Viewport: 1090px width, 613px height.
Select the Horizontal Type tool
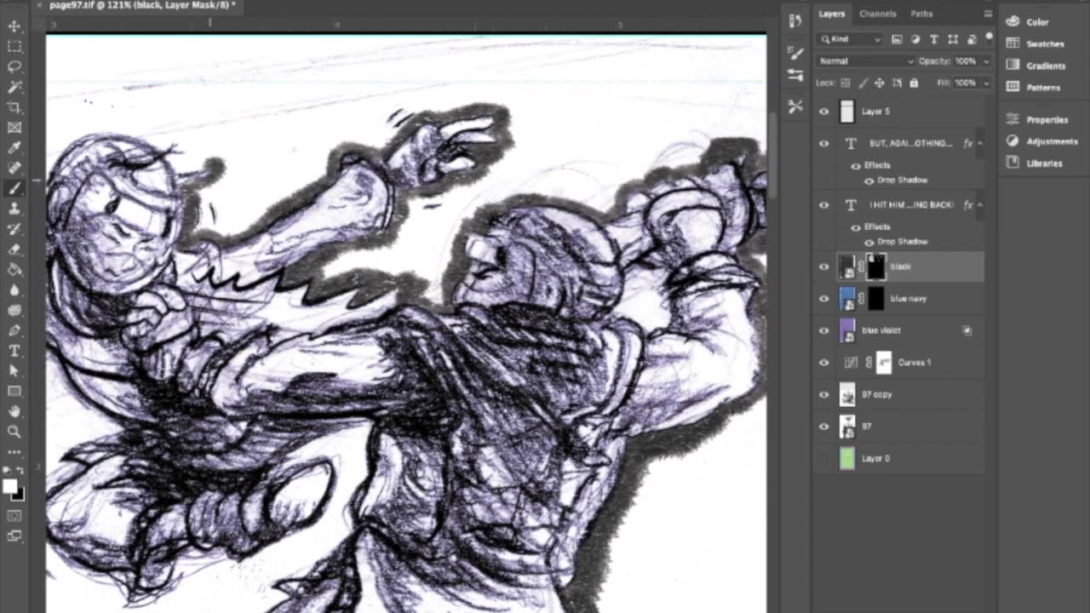point(14,351)
